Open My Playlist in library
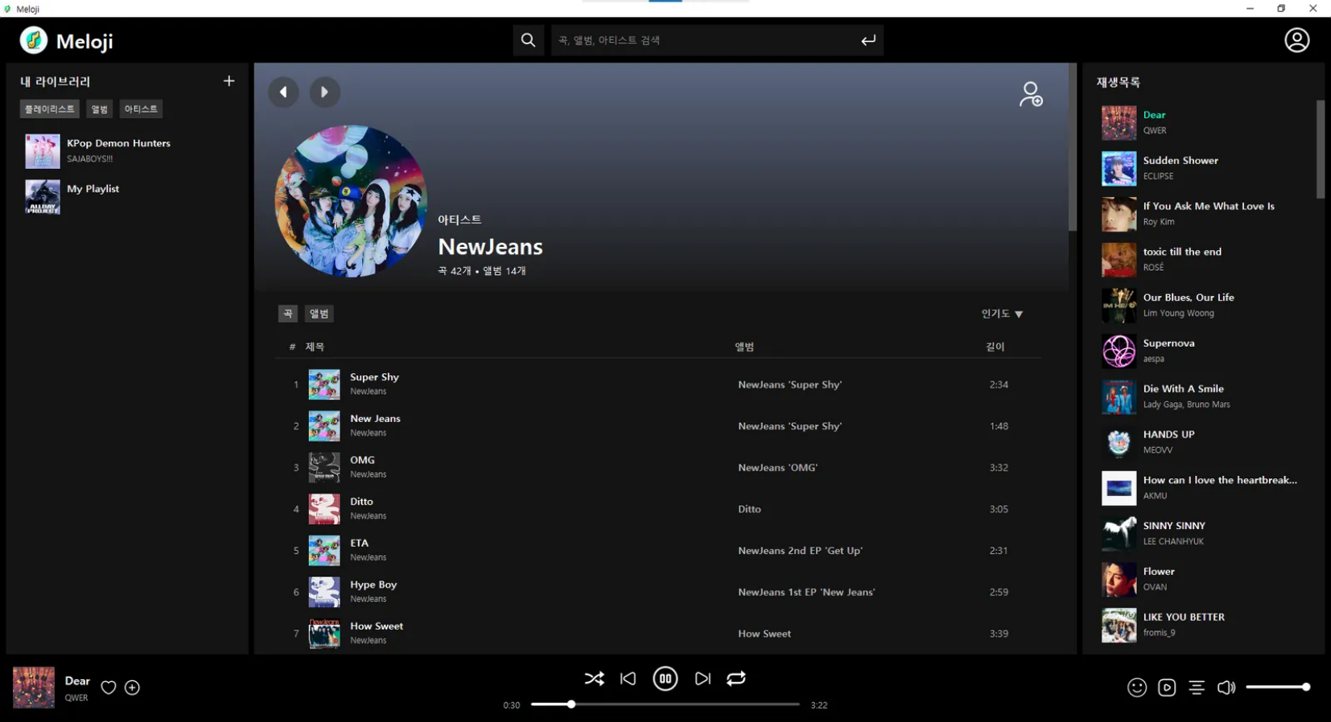The image size is (1331, 722). [127, 196]
